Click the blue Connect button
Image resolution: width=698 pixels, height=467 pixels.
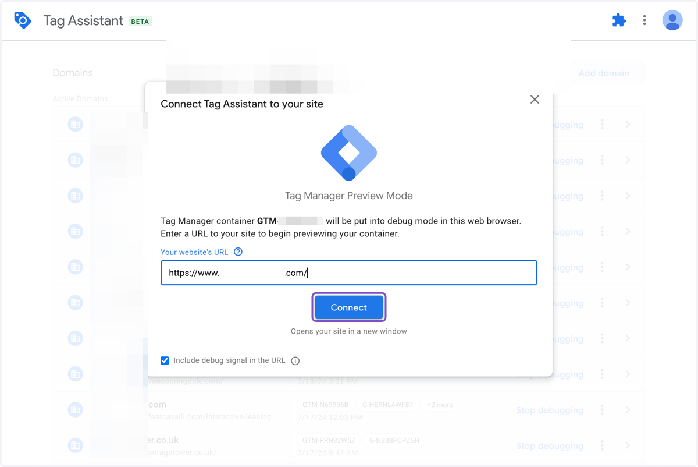[x=349, y=307]
